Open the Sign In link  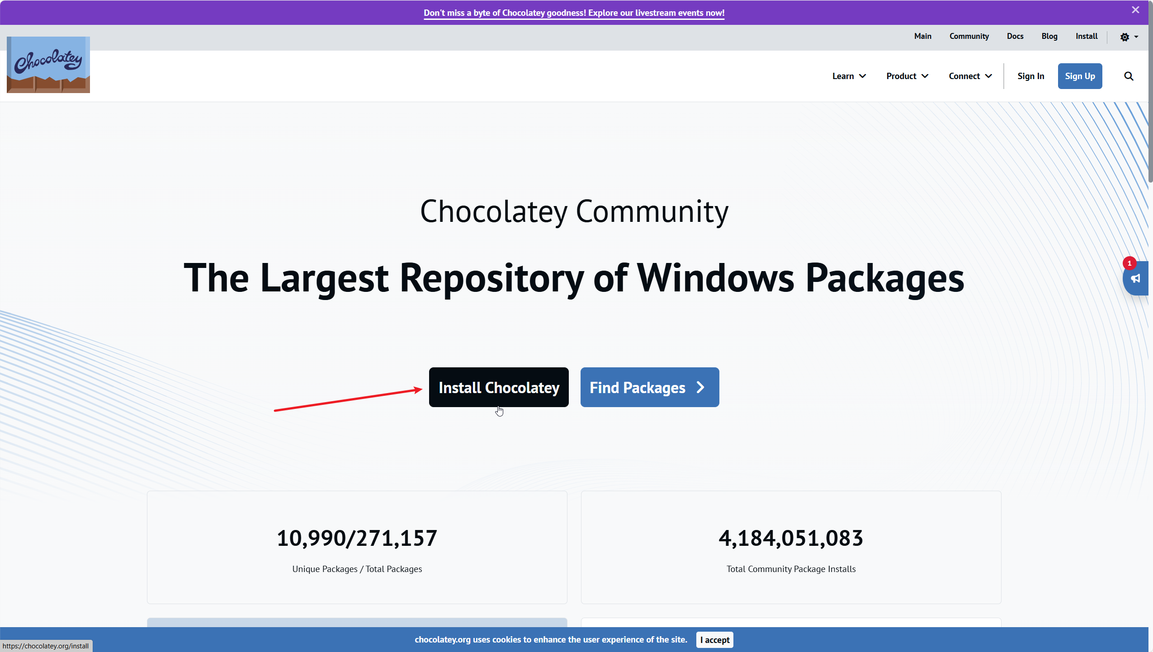(x=1030, y=76)
